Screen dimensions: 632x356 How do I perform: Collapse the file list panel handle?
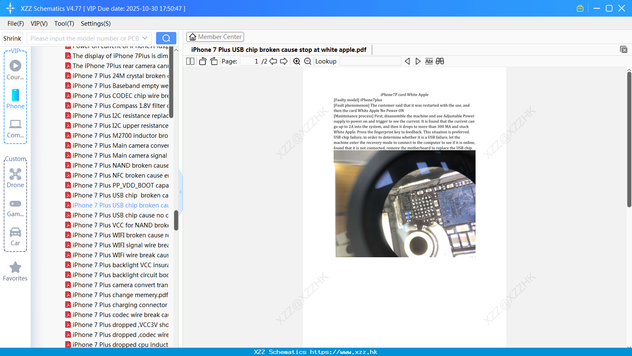[x=181, y=192]
